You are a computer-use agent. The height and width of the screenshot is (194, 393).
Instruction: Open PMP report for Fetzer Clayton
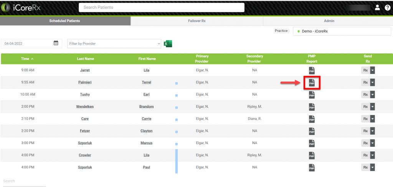coord(312,131)
